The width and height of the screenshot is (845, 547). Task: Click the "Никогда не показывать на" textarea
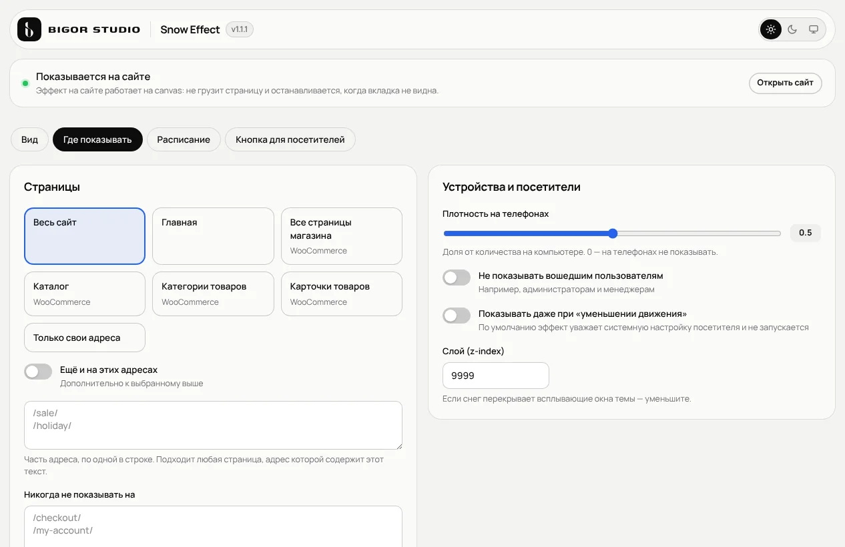tap(213, 526)
